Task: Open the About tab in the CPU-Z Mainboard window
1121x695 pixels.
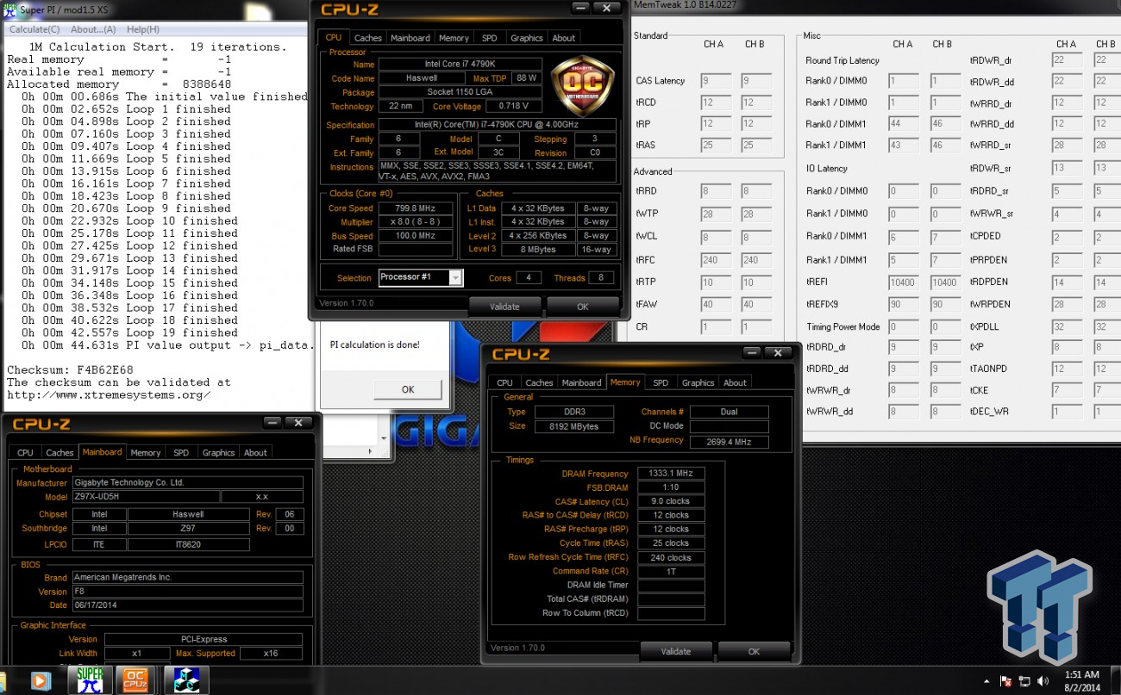Action: [x=255, y=452]
